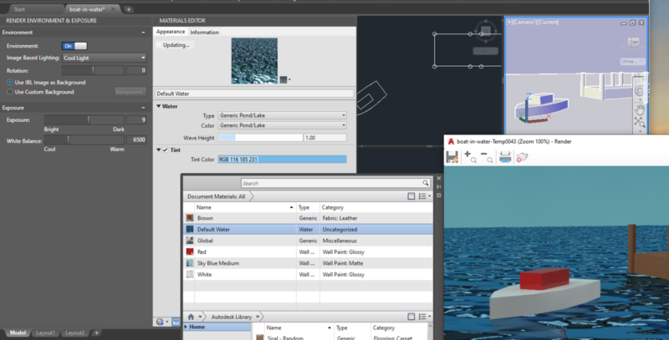669x340 pixels.
Task: Toggle the Environment On switch
Action: 74,45
